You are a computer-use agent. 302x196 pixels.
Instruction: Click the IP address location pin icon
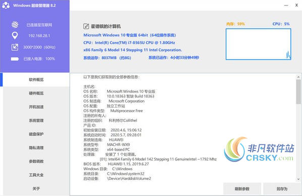15,36
